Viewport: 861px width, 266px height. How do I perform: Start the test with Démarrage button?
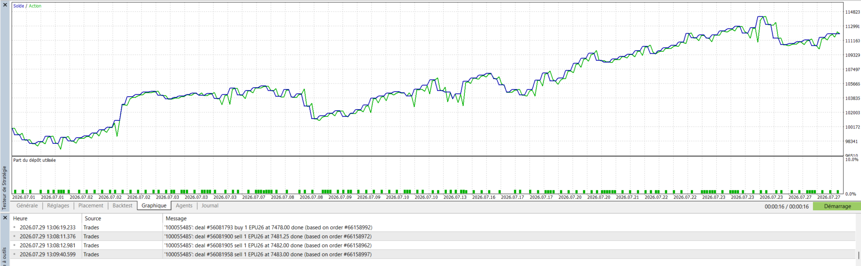point(837,206)
